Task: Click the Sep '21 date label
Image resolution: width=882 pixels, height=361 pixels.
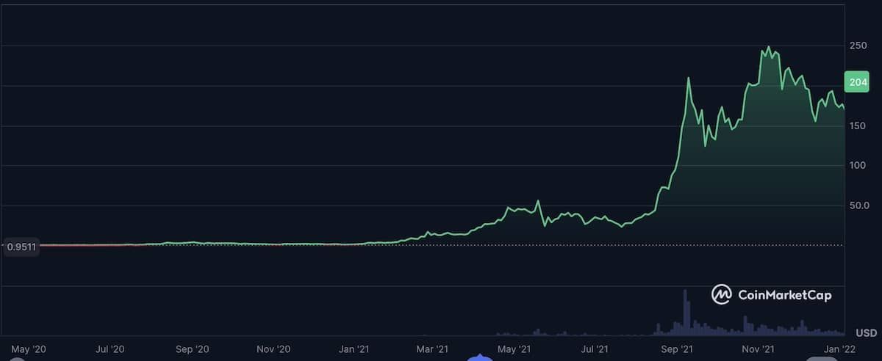Action: (677, 349)
